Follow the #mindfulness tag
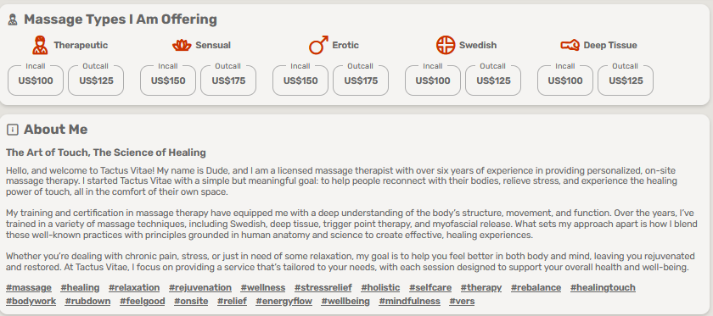Viewport: 713px width, 316px height. coord(410,301)
